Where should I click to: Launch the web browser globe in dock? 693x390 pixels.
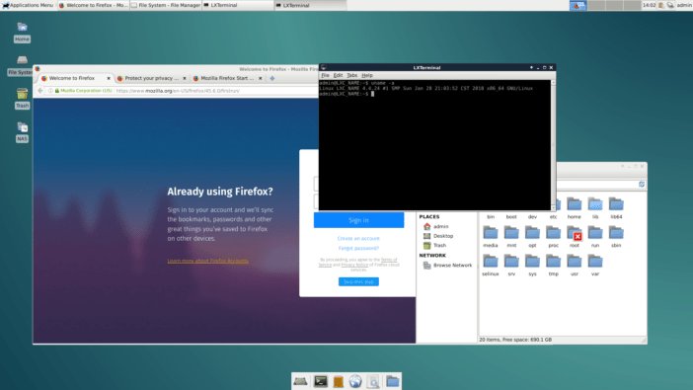355,381
